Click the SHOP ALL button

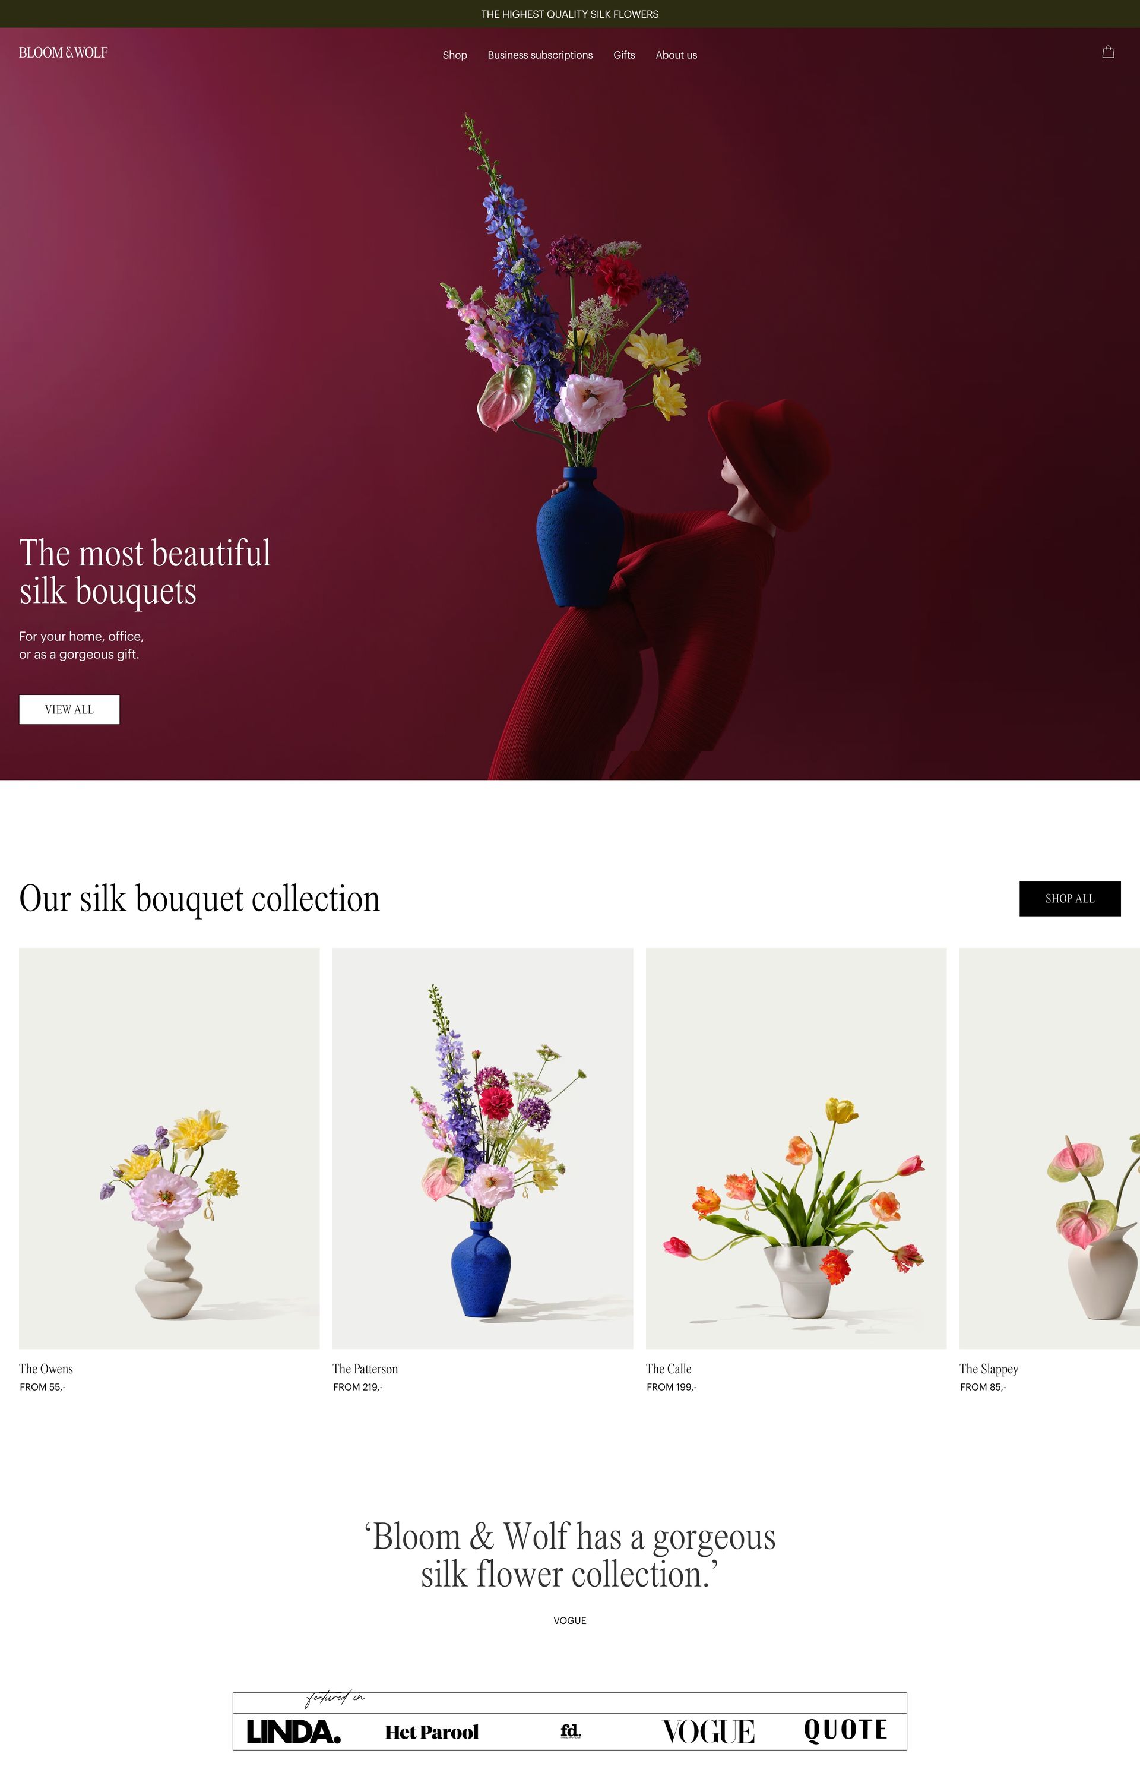(x=1070, y=898)
